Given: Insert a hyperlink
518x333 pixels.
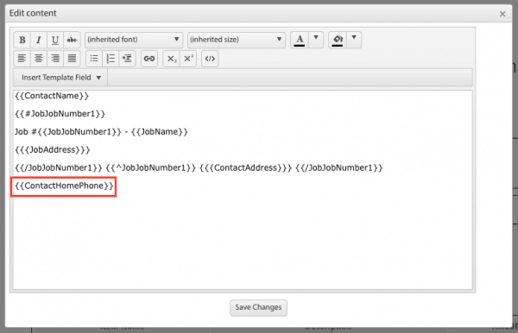Looking at the screenshot, I should pyautogui.click(x=149, y=59).
